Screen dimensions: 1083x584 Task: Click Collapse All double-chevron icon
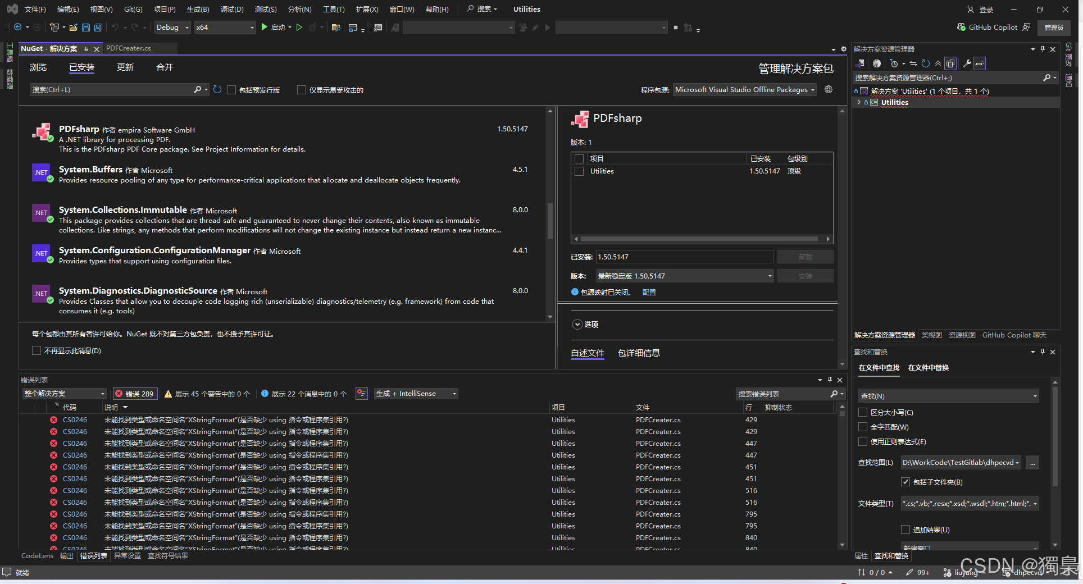click(938, 63)
